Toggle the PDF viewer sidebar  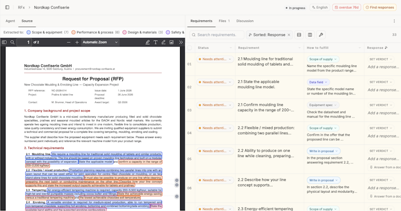coord(4,42)
